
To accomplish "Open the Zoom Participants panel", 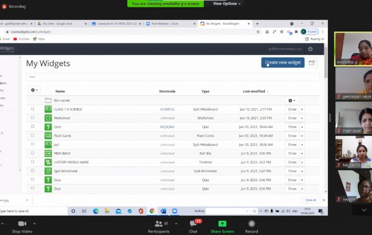I will coord(159,227).
